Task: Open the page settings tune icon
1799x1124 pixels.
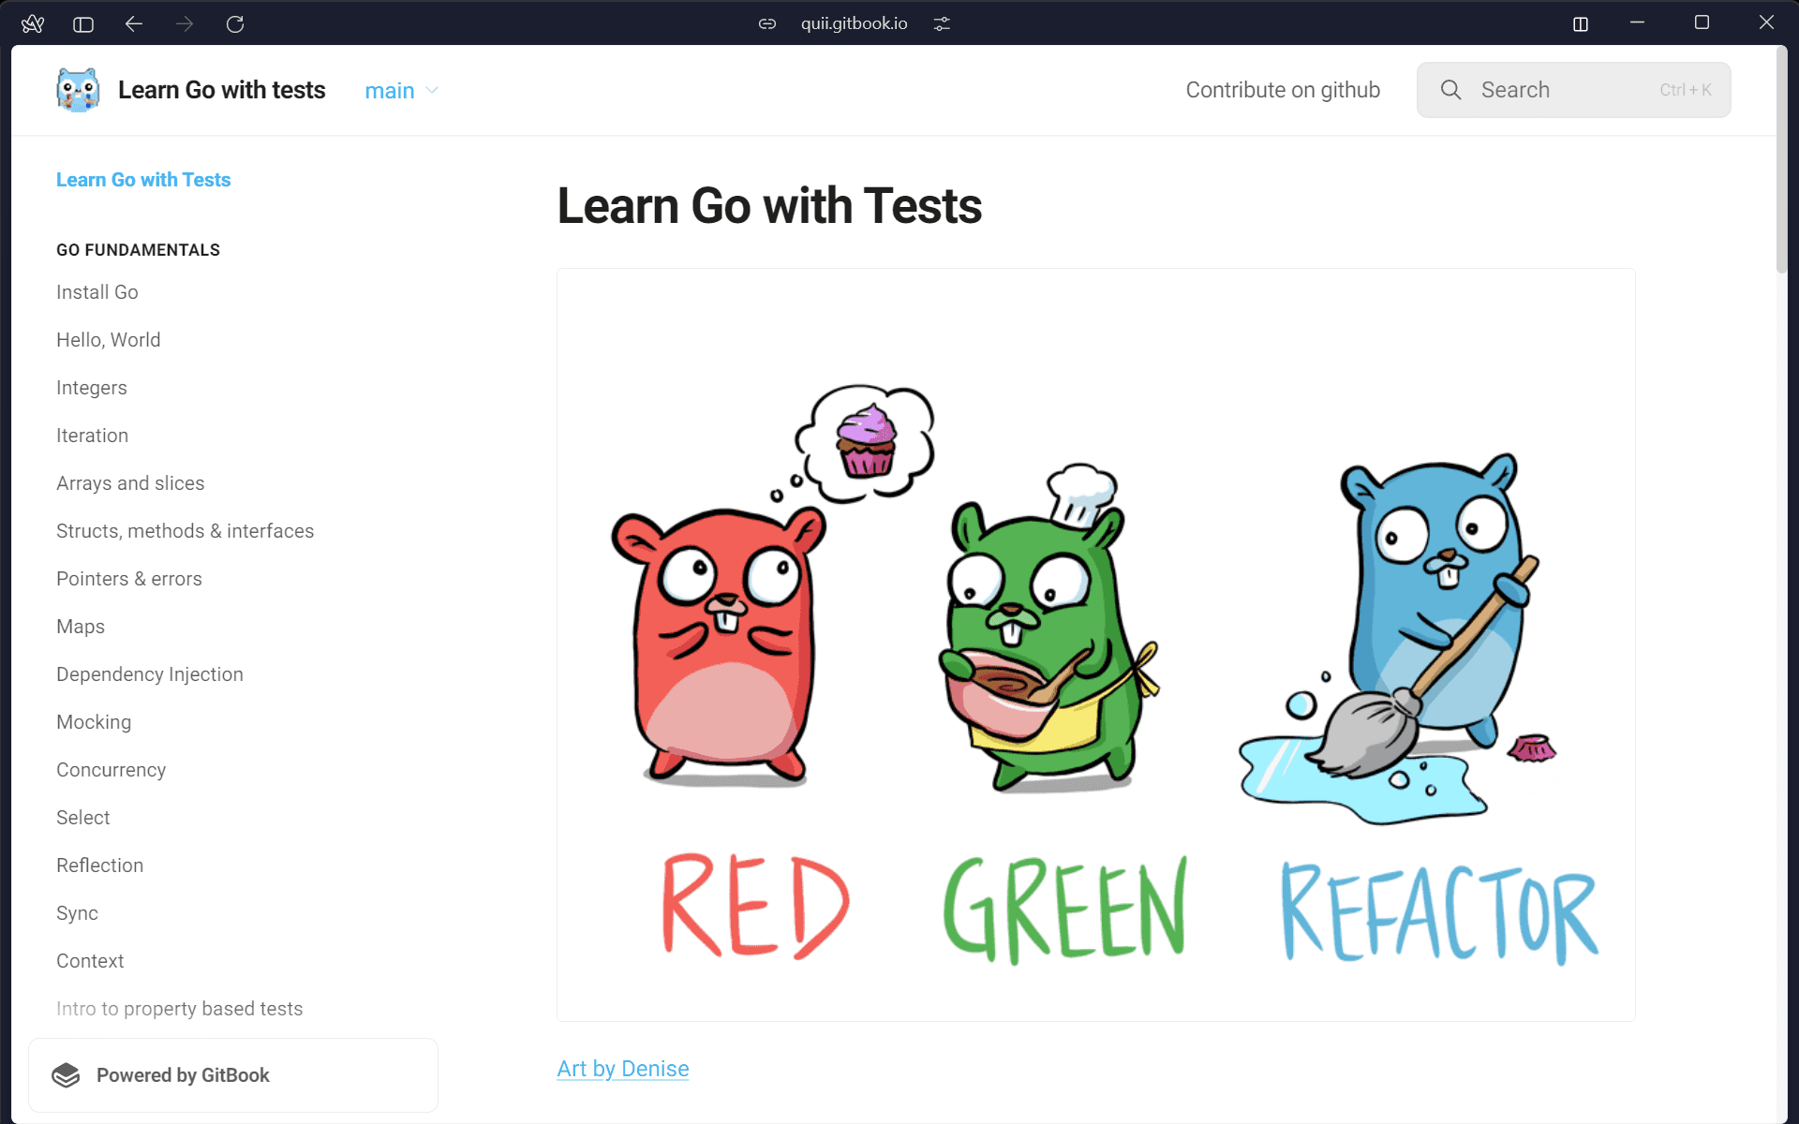Action: tap(942, 23)
